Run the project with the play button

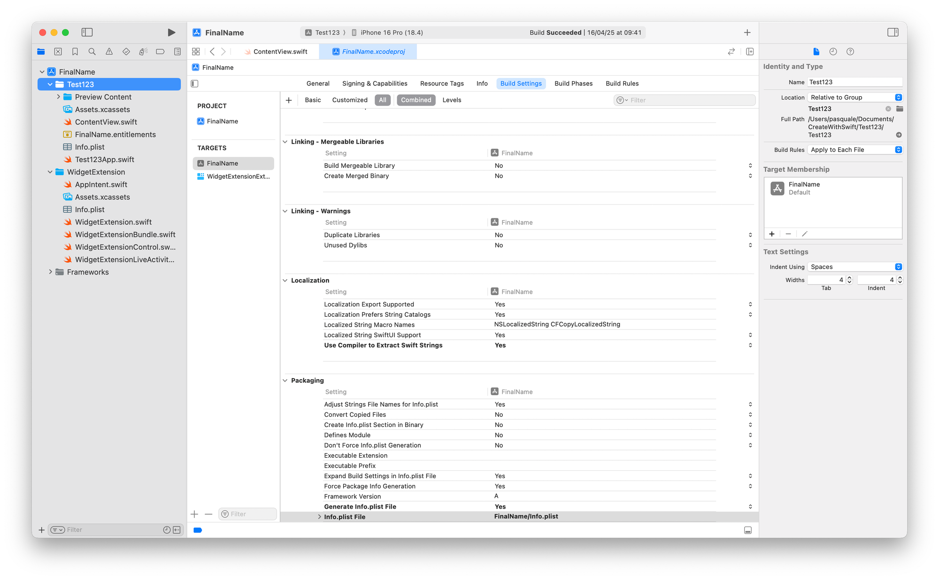point(171,32)
